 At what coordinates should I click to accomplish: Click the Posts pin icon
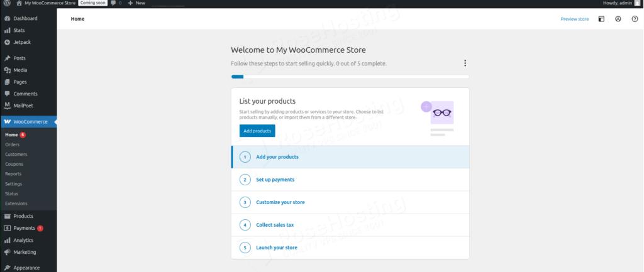coord(7,58)
